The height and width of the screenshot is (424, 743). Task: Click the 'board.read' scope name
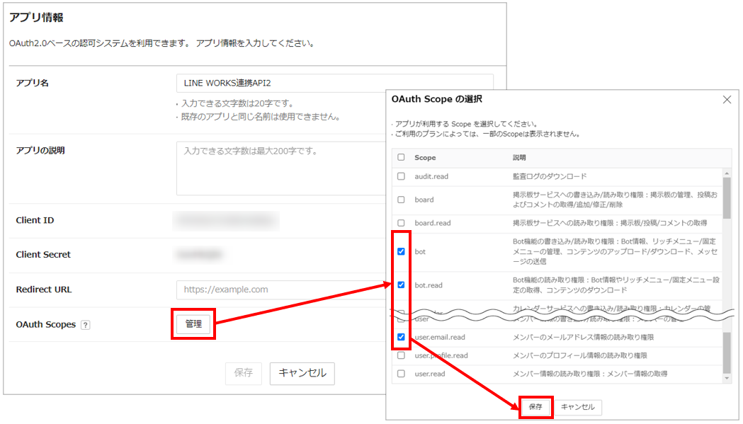point(433,223)
